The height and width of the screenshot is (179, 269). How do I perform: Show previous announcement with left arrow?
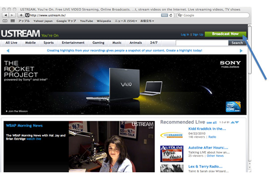[x=8, y=51]
